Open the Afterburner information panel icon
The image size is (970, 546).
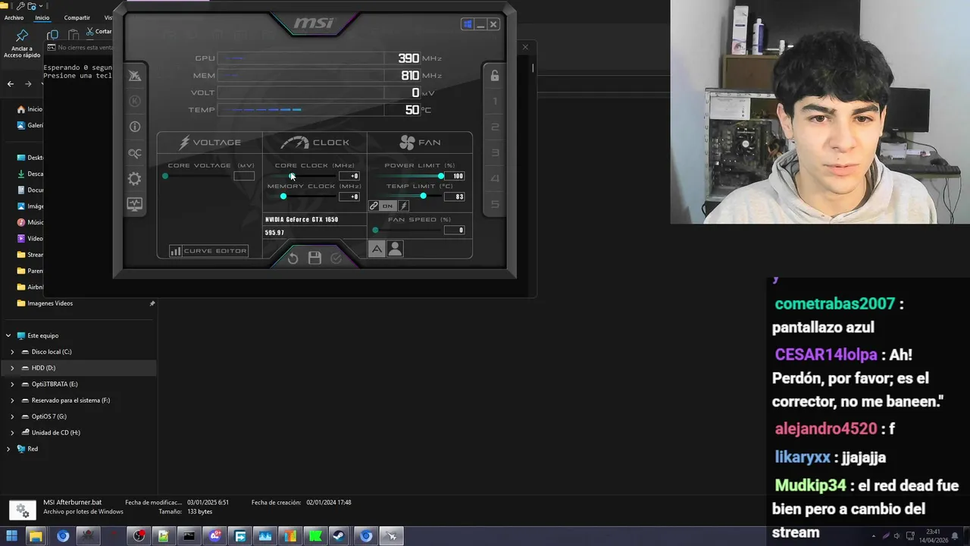(x=135, y=127)
